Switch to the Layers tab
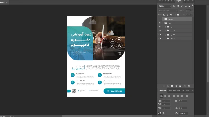Screen dimensions: 209x117 [179, 1]
